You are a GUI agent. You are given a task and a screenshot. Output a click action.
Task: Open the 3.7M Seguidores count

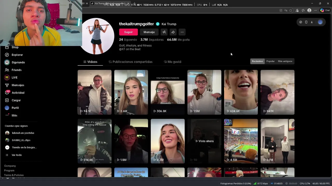152,40
